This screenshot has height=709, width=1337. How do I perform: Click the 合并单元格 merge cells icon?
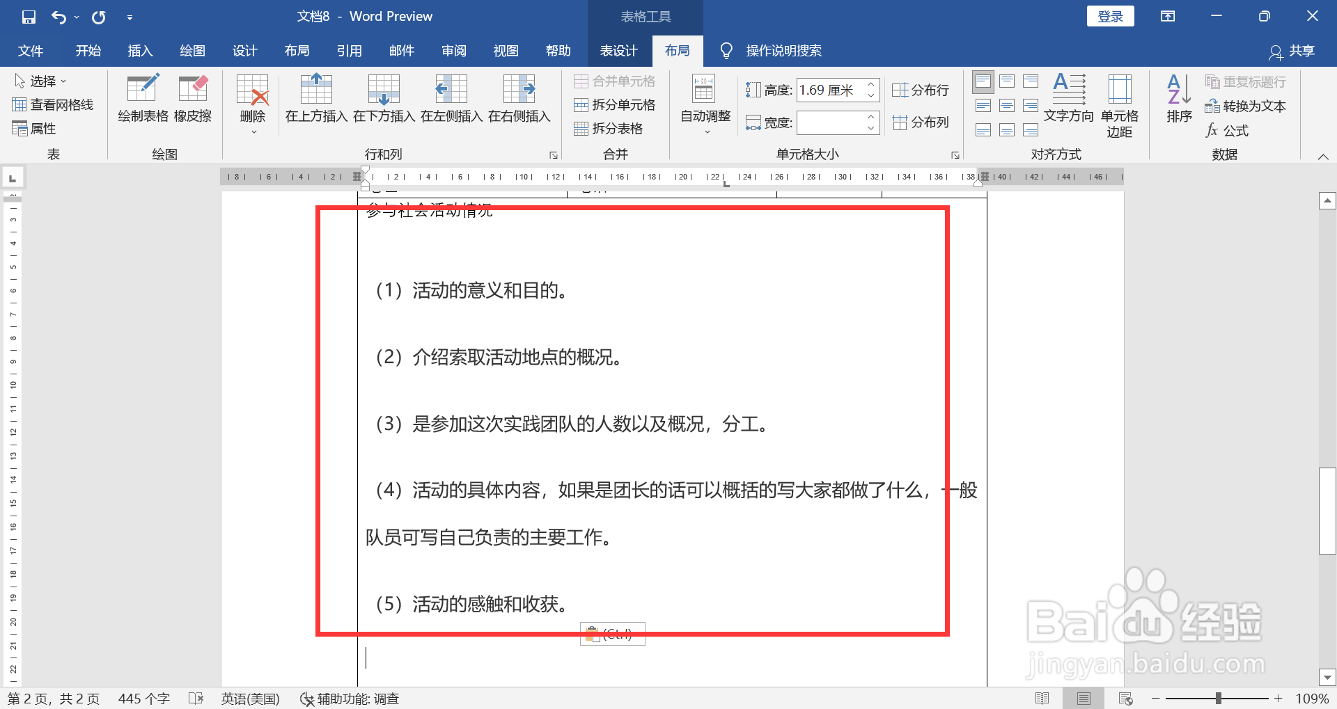[581, 81]
